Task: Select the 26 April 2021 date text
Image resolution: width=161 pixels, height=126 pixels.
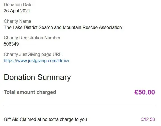Action: click(x=17, y=11)
